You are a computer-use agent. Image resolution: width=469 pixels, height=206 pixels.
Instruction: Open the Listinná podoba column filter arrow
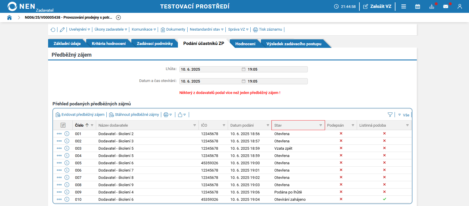click(407, 125)
